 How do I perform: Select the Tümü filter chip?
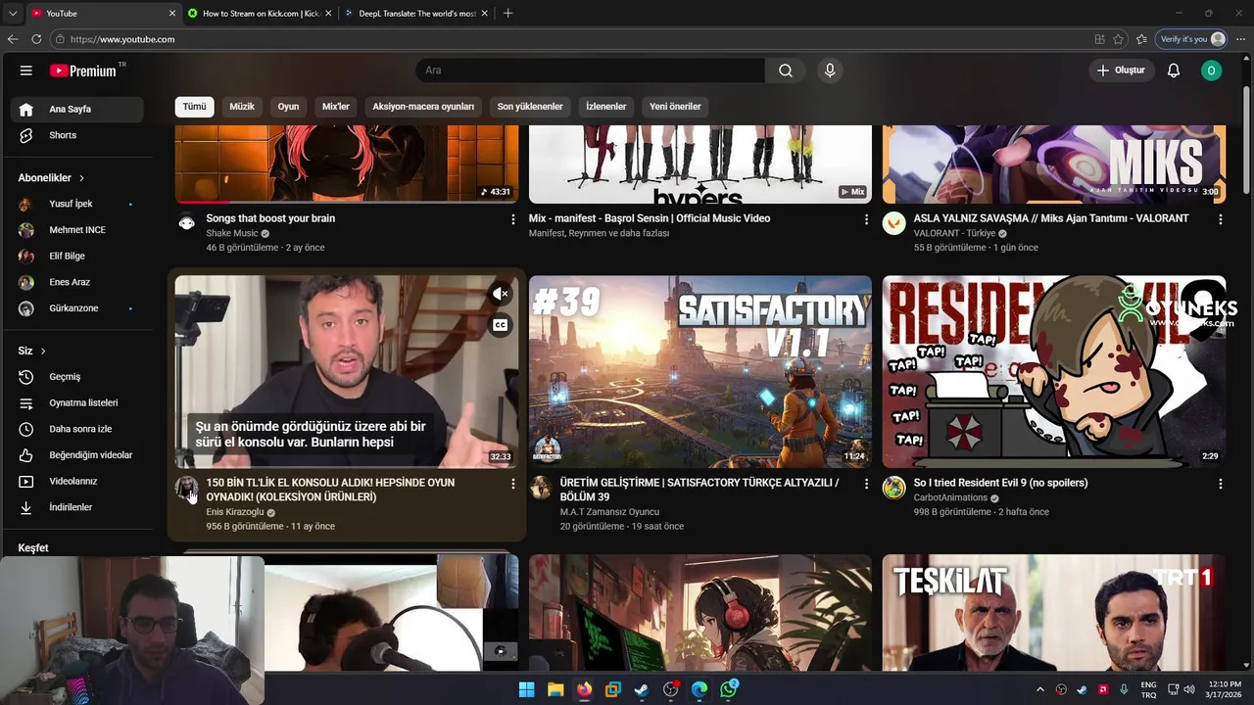click(x=194, y=107)
